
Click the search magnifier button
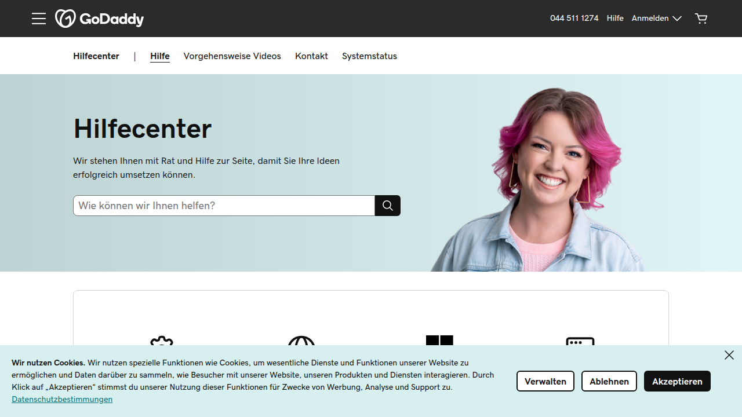(x=388, y=206)
